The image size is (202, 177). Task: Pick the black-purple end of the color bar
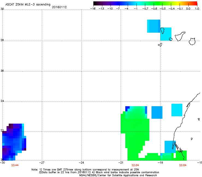[96, 3]
